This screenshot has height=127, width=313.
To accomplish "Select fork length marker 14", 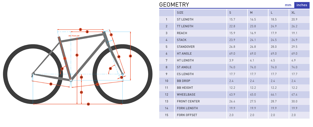I will pyautogui.click(x=119, y=57).
